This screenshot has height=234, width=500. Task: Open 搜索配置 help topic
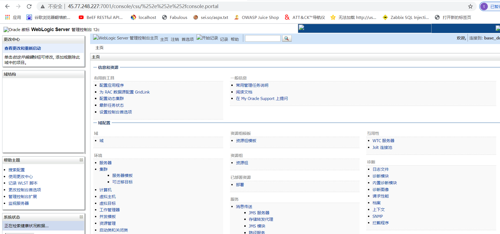(17, 170)
